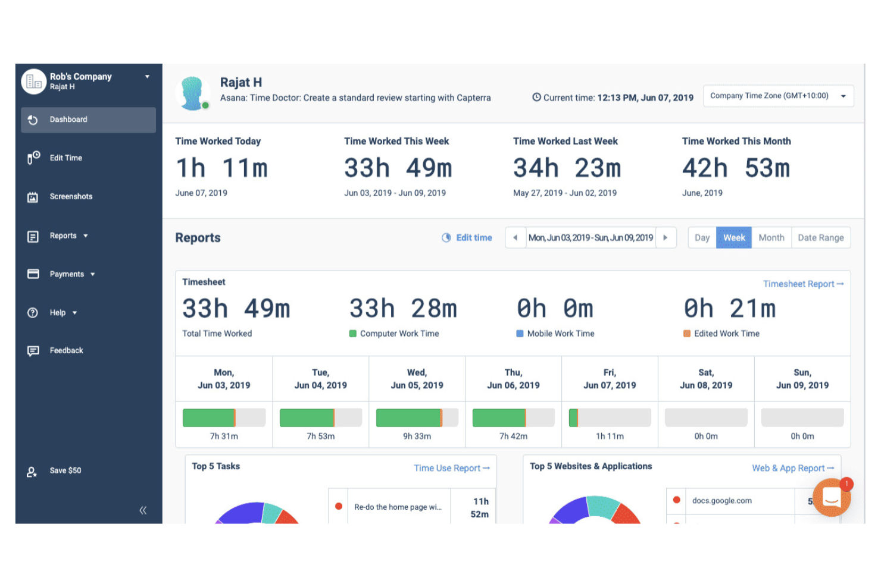Click Rajat H's profile avatar
The height and width of the screenshot is (587, 881).
[x=193, y=93]
